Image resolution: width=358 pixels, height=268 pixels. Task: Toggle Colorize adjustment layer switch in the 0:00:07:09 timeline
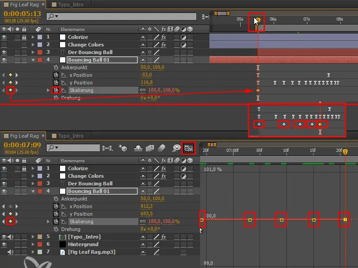183,168
